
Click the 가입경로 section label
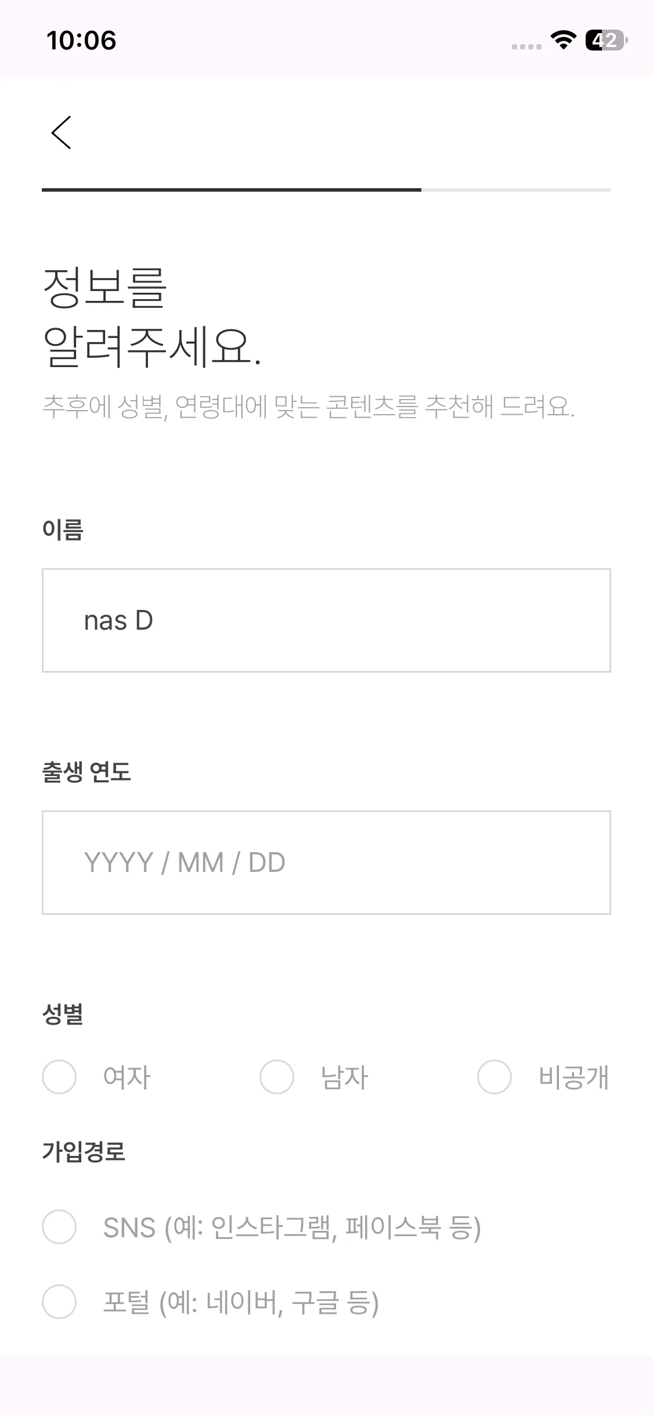[x=84, y=1151]
